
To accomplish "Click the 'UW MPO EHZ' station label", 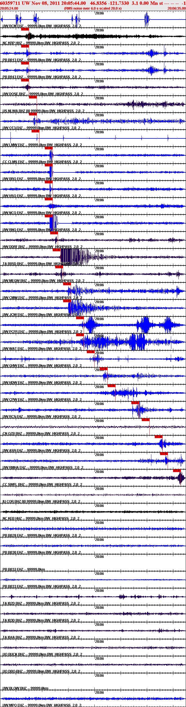I will coord(13,705).
